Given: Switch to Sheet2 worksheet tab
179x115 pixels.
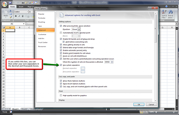Looking at the screenshot, I should pos(24,109).
